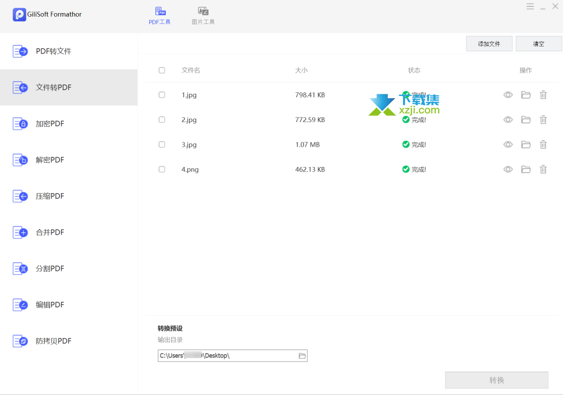Delete 3.jpg using its trash icon

(x=543, y=145)
